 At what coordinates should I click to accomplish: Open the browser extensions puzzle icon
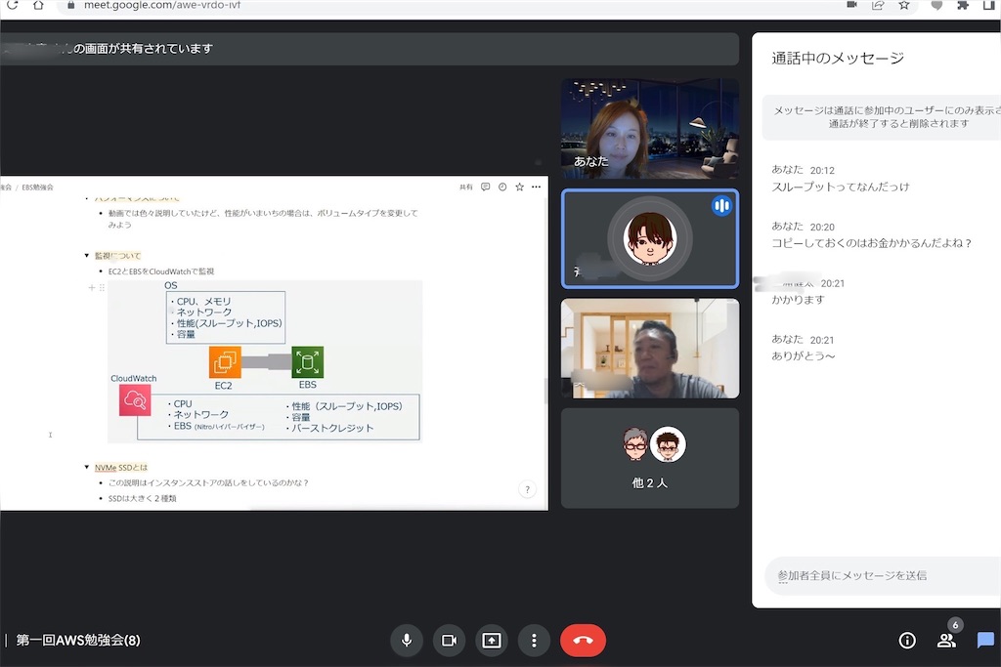tap(963, 5)
